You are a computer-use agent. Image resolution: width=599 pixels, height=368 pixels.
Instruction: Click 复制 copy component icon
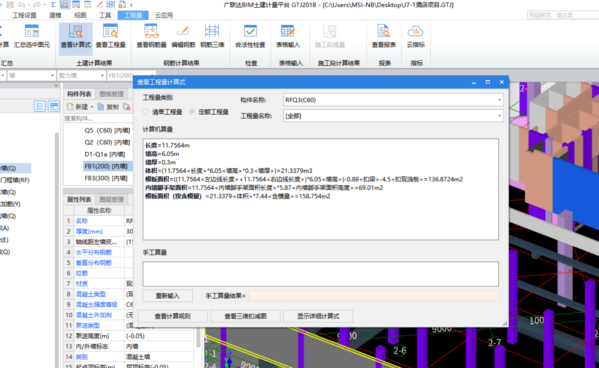101,107
